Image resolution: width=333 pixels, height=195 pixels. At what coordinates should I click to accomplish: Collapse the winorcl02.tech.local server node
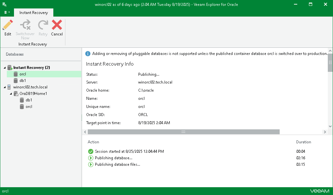tap(5, 87)
